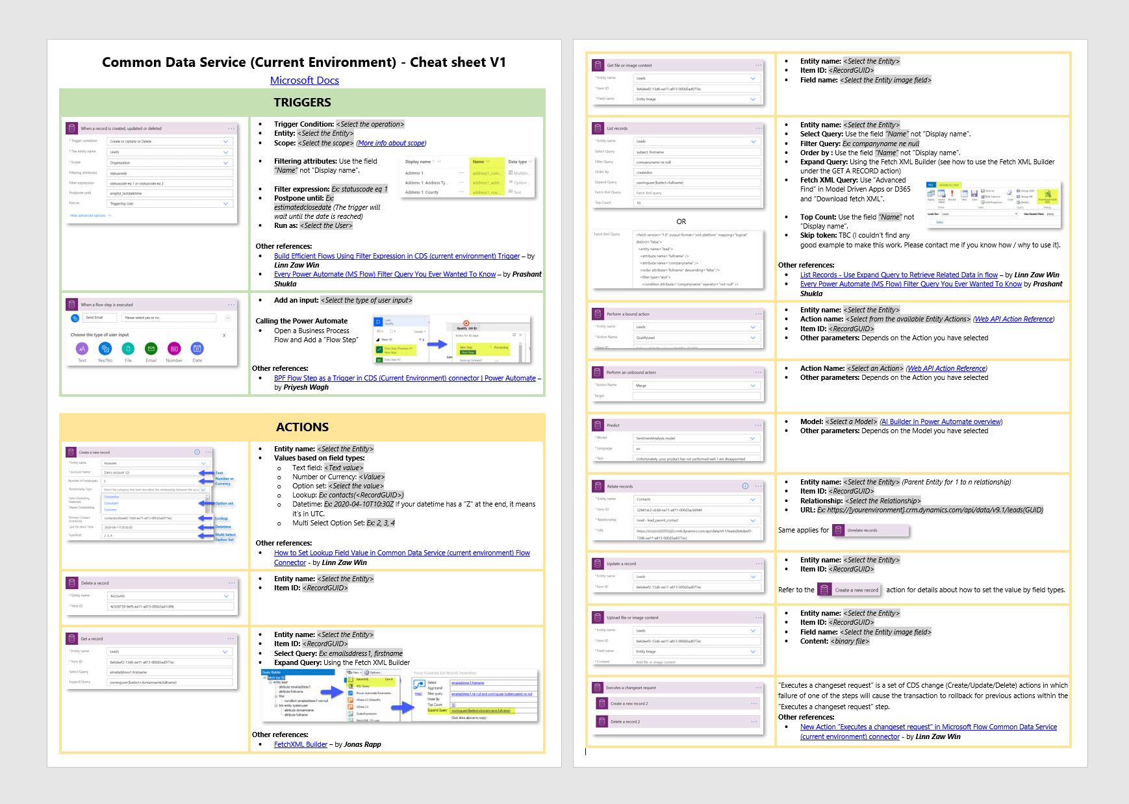The width and height of the screenshot is (1129, 804).
Task: Click the Filter expression input field
Action: pos(170,183)
